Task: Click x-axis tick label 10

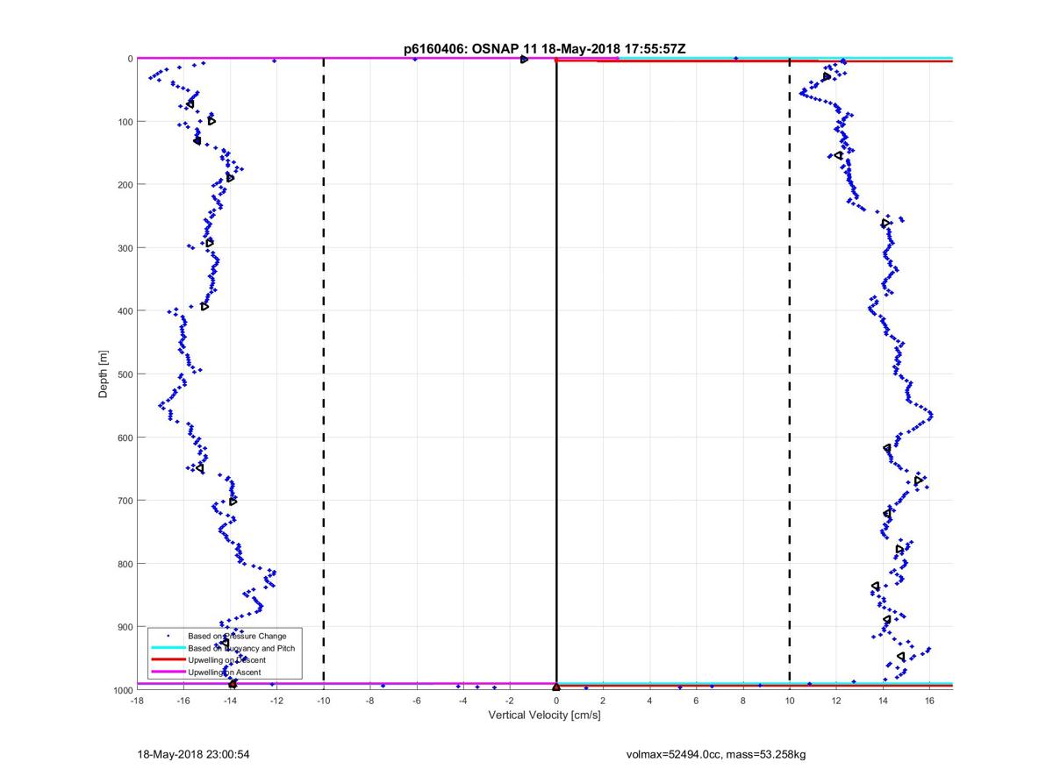Action: pos(790,701)
